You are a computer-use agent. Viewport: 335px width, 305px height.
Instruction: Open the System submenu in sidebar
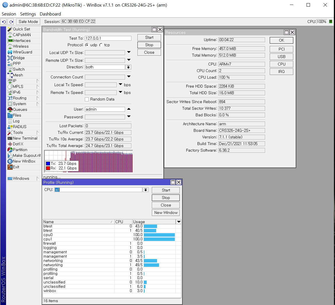pos(24,104)
